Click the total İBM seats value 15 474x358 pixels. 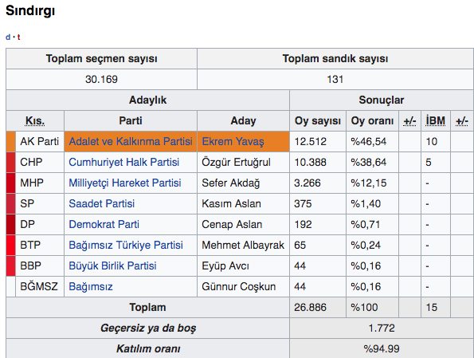click(x=431, y=307)
